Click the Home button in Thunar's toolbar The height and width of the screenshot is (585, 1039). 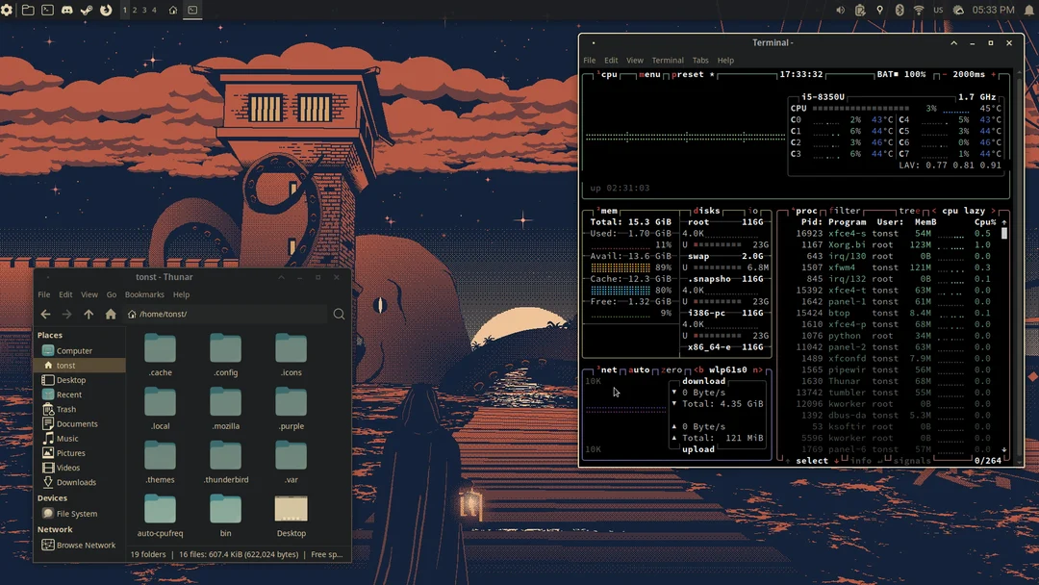tap(110, 314)
